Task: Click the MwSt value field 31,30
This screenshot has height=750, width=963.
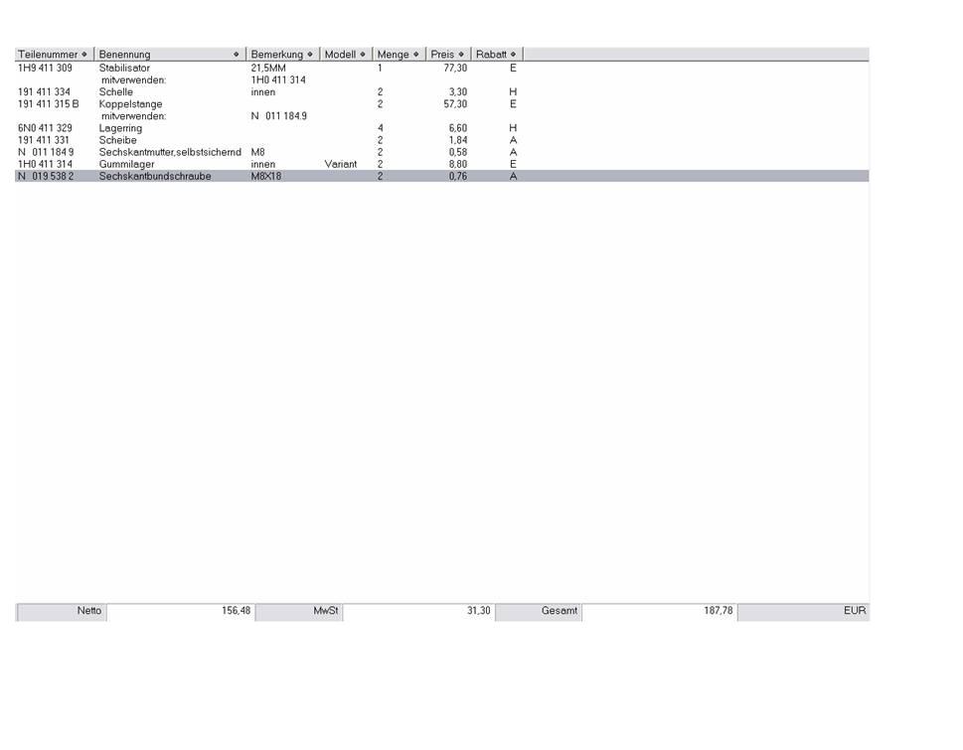Action: pos(417,612)
